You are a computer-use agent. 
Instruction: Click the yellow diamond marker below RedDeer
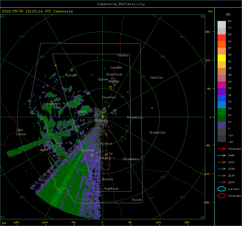coord(111,87)
